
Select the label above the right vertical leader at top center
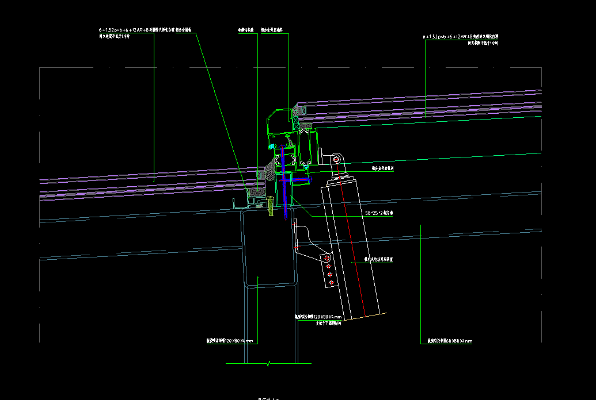(272, 30)
